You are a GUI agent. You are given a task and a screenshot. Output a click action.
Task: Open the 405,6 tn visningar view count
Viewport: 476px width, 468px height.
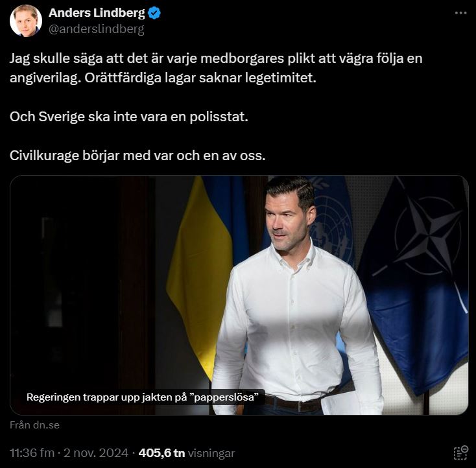187,453
